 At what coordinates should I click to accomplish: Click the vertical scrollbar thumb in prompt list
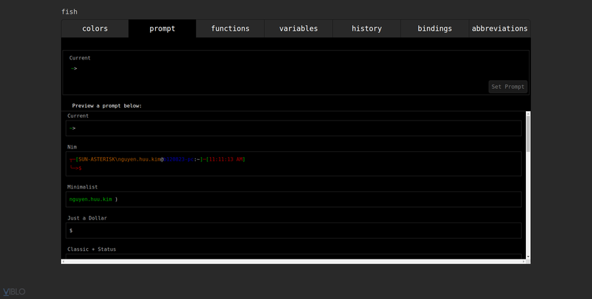tap(528, 134)
